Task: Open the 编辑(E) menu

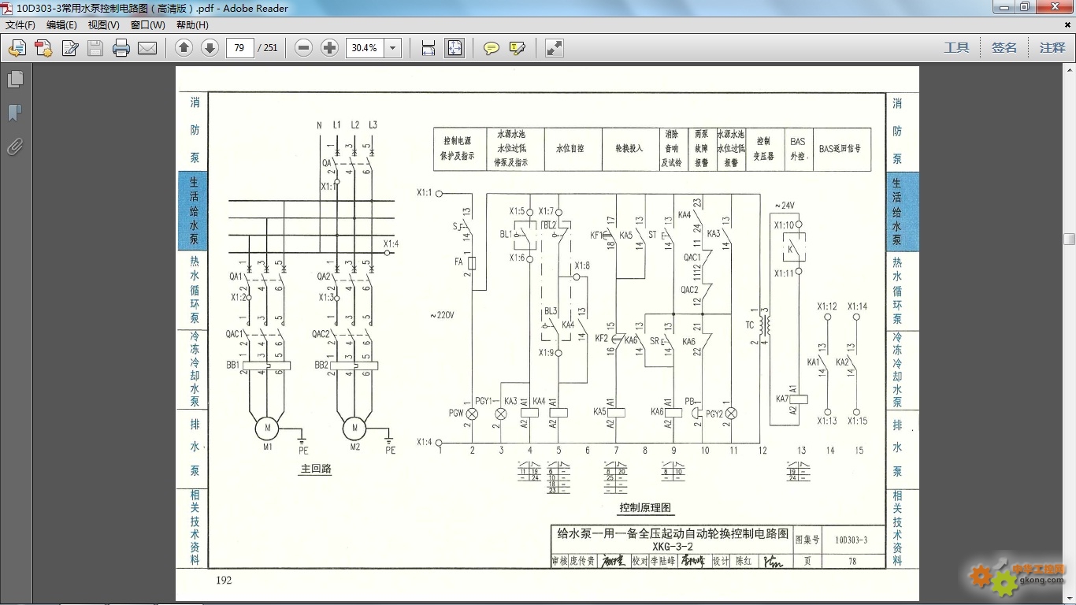Action: pyautogui.click(x=61, y=25)
